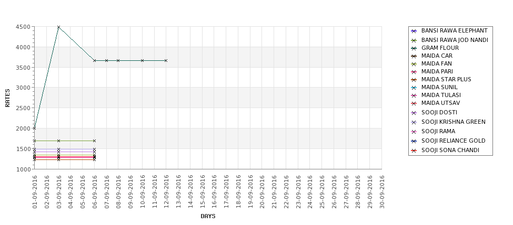This screenshot has width=513, height=225.
Task: Click the BANSI RAWA ELEPHANT legend marker
Action: [414, 31]
